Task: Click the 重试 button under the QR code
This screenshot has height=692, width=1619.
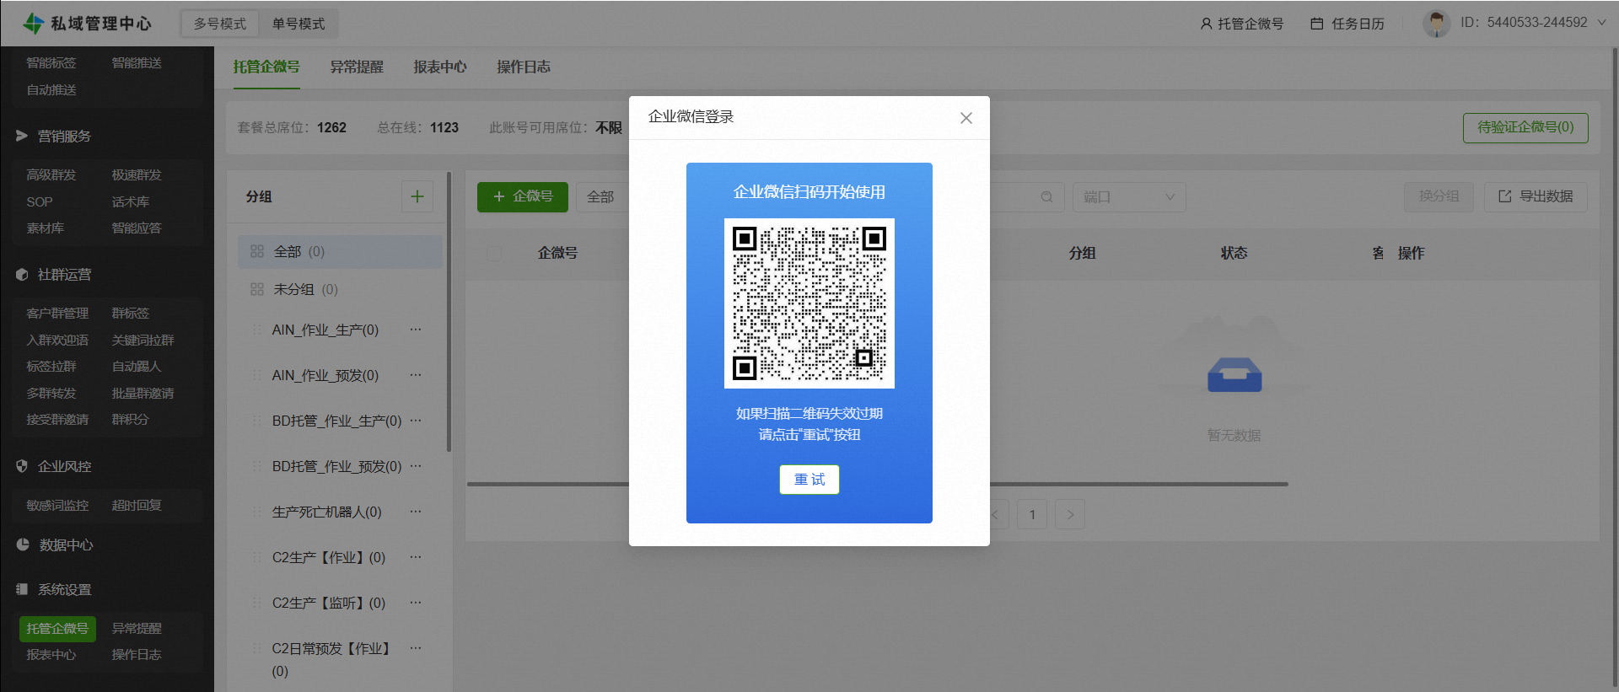Action: pyautogui.click(x=809, y=480)
